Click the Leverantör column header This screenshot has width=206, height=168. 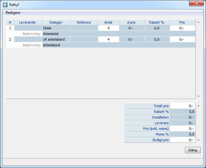click(28, 22)
